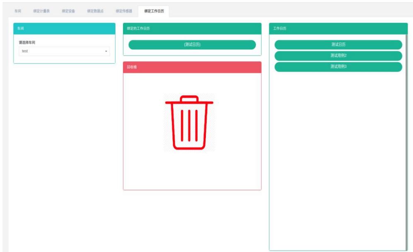Click the red trash can icon
Image resolution: width=413 pixels, height=252 pixels.
(x=189, y=123)
